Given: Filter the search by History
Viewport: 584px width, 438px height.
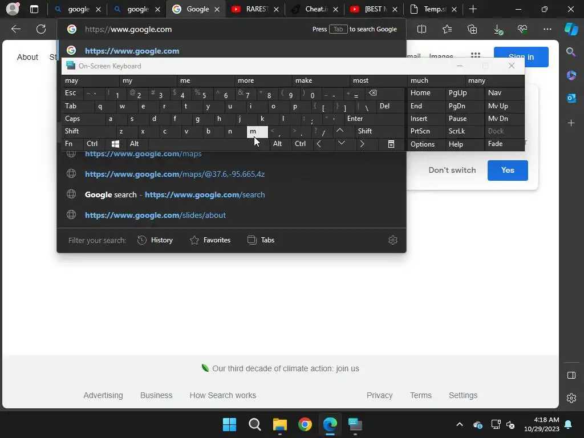Looking at the screenshot, I should click(x=155, y=240).
